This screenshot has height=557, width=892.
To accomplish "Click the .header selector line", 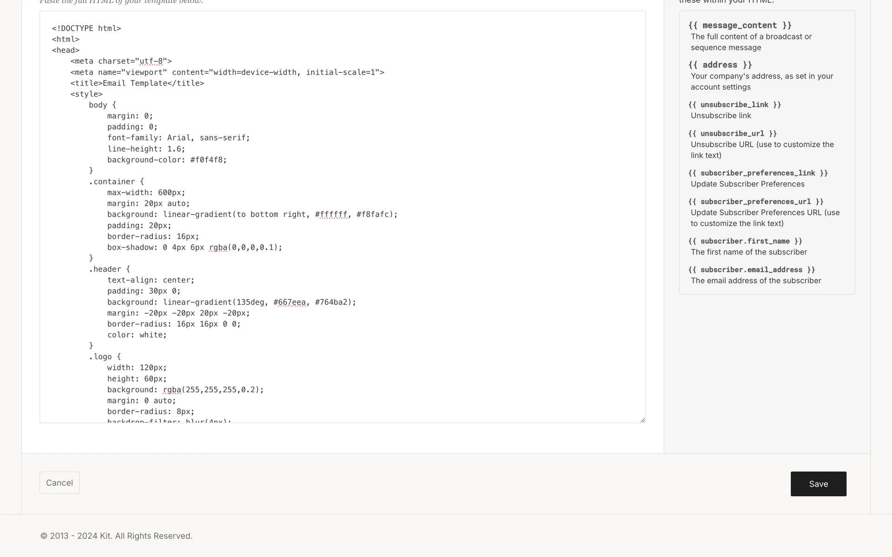I will (109, 269).
